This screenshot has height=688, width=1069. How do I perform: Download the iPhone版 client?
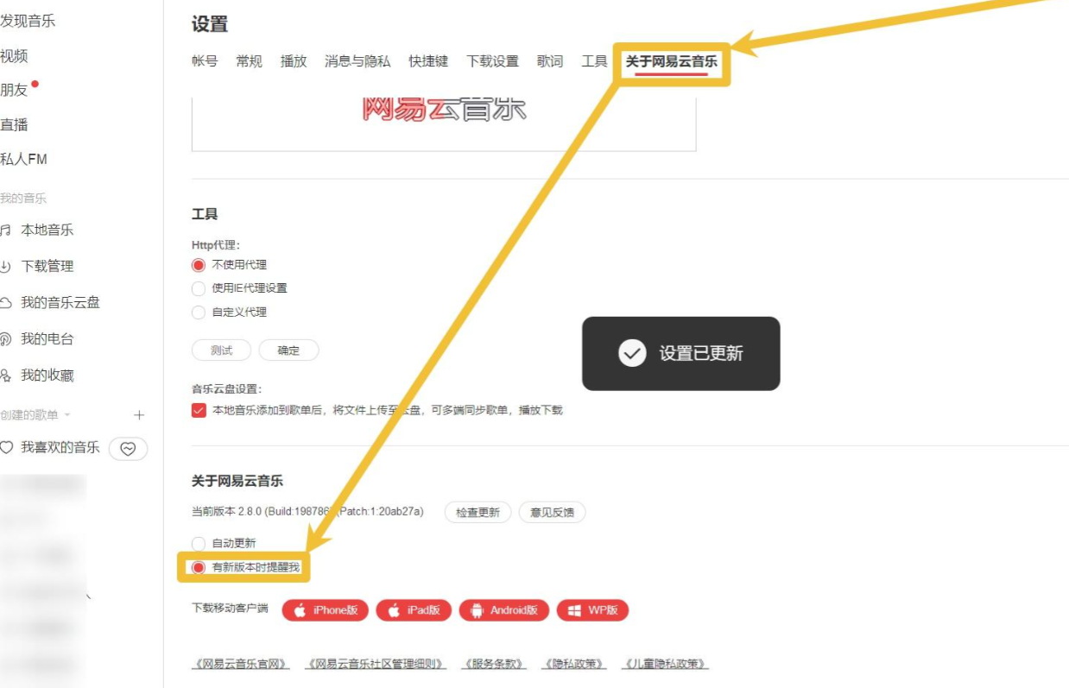pyautogui.click(x=326, y=610)
